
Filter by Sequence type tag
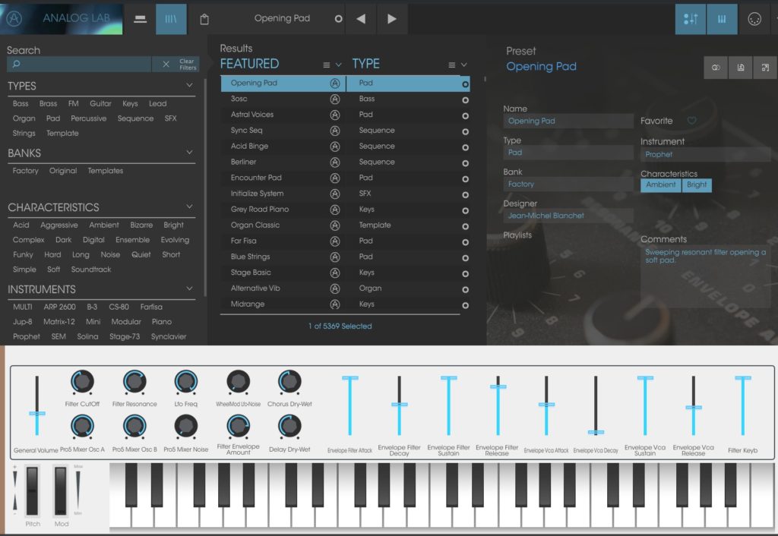135,118
